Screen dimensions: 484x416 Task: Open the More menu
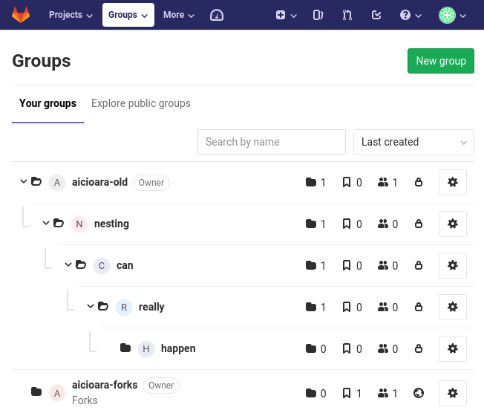179,15
